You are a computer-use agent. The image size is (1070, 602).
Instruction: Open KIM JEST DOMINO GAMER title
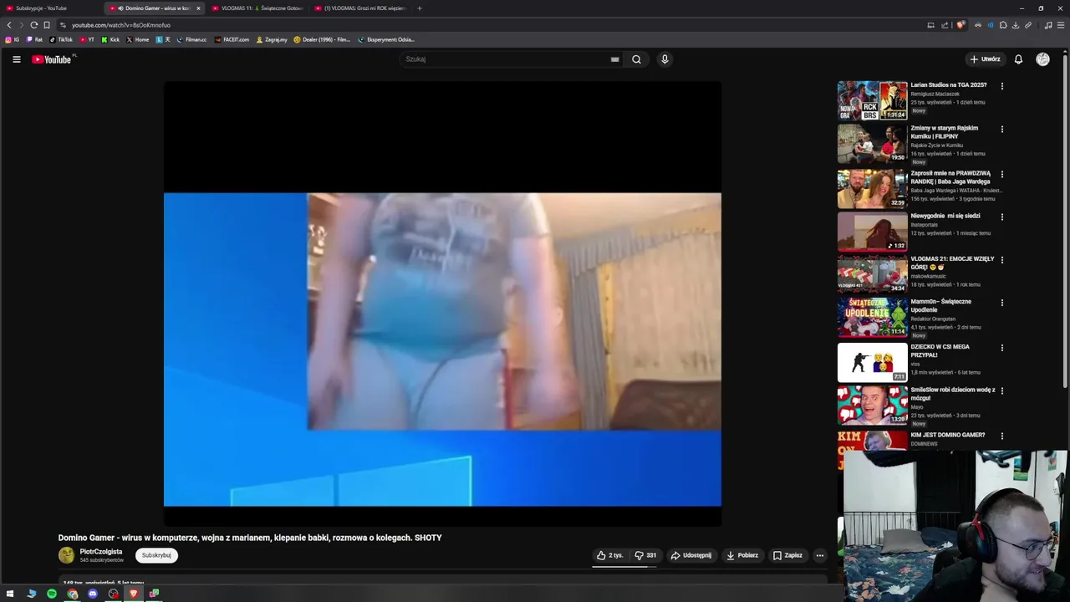point(948,435)
